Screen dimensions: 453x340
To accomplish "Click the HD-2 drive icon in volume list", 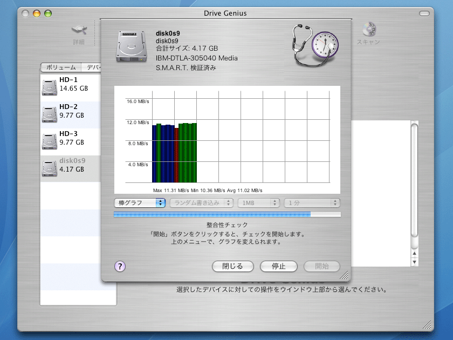I will click(x=50, y=114).
